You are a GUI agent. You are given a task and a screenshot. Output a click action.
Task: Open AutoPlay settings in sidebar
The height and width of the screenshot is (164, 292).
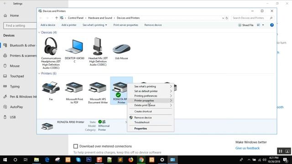(13, 107)
